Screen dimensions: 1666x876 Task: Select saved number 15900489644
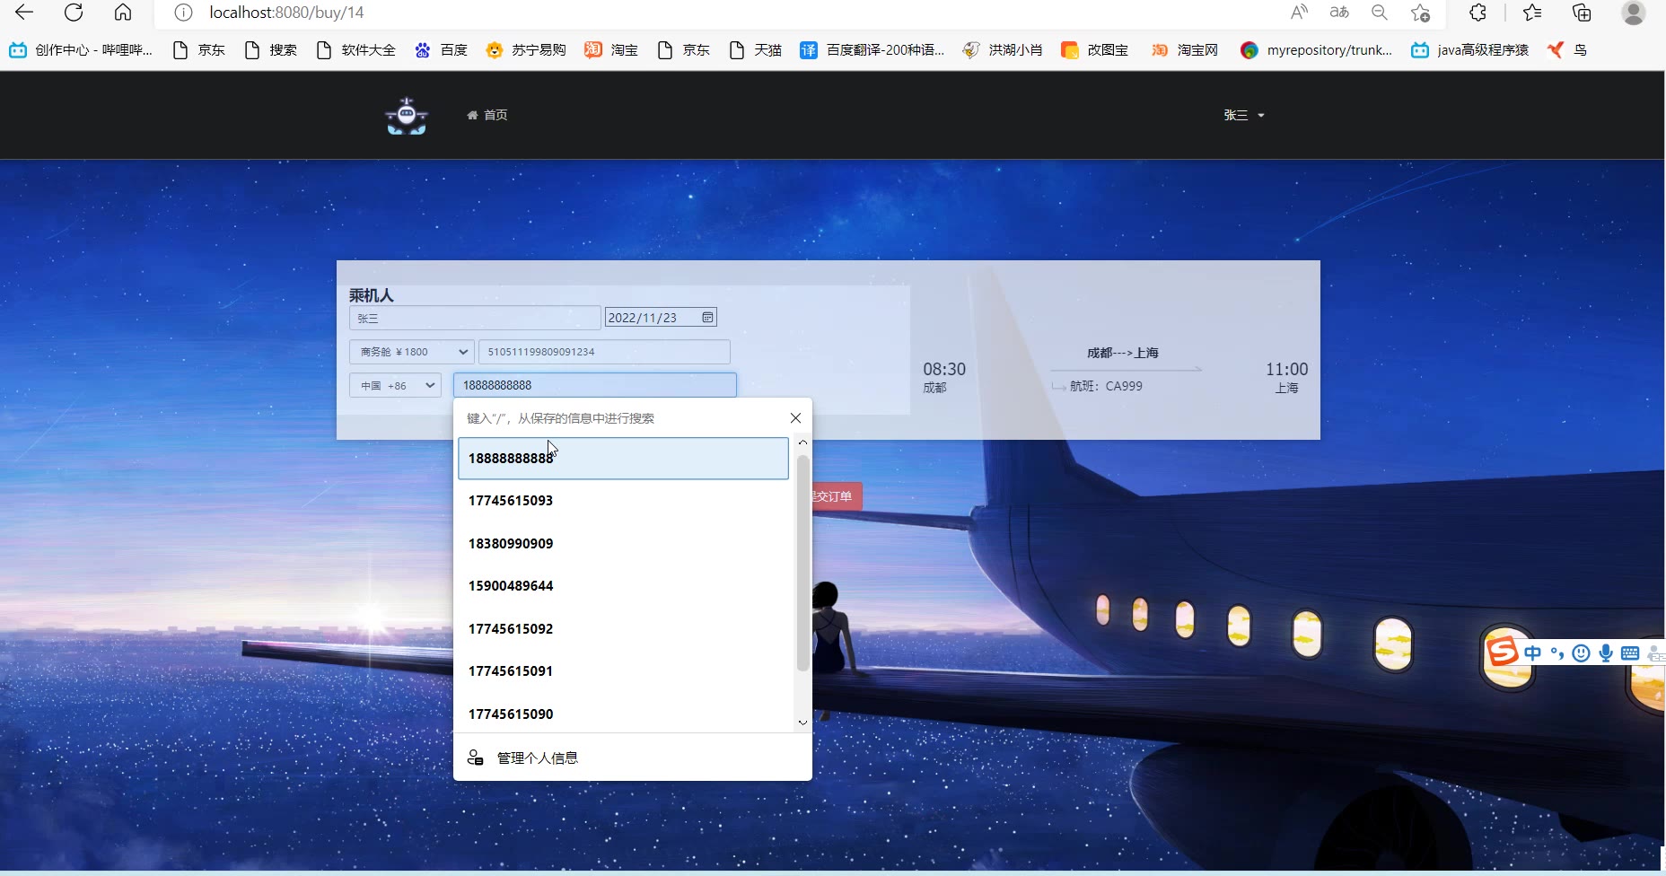623,586
